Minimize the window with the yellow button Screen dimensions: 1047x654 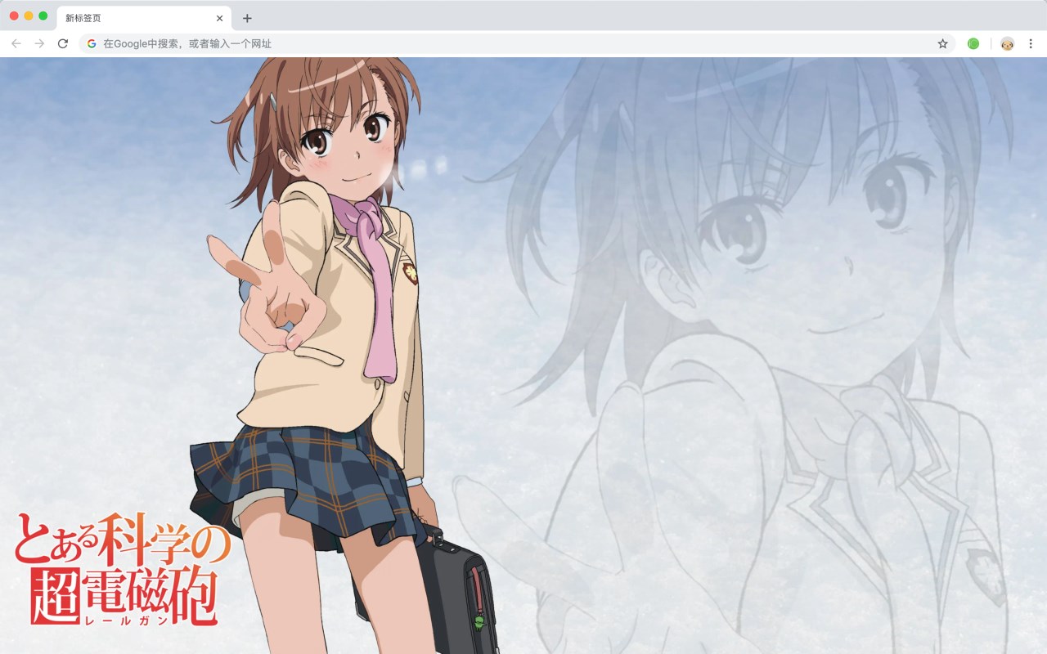(x=29, y=16)
